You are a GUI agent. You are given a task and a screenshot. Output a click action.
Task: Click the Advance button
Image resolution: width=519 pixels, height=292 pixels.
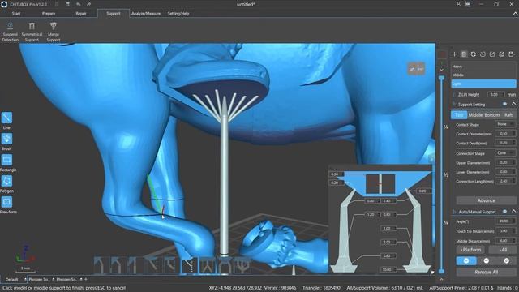(486, 200)
